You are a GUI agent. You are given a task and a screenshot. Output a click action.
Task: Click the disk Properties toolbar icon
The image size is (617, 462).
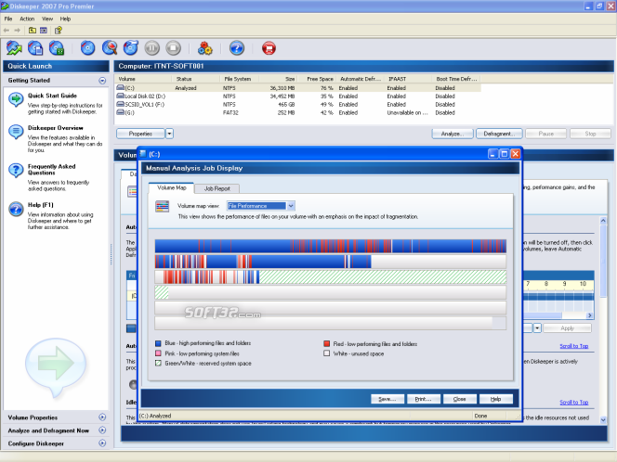(x=87, y=48)
